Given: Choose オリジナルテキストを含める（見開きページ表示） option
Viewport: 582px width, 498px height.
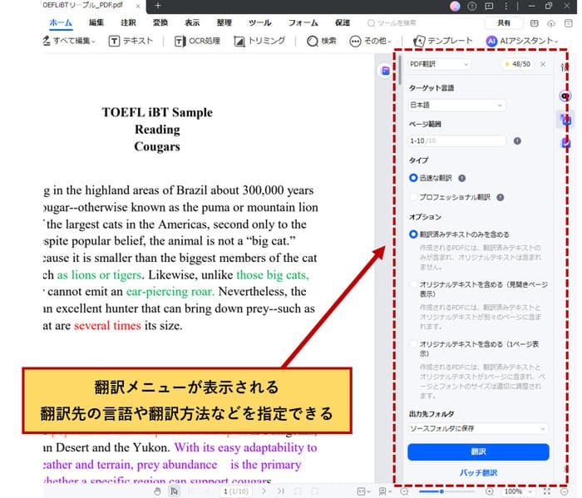Looking at the screenshot, I should pos(413,284).
